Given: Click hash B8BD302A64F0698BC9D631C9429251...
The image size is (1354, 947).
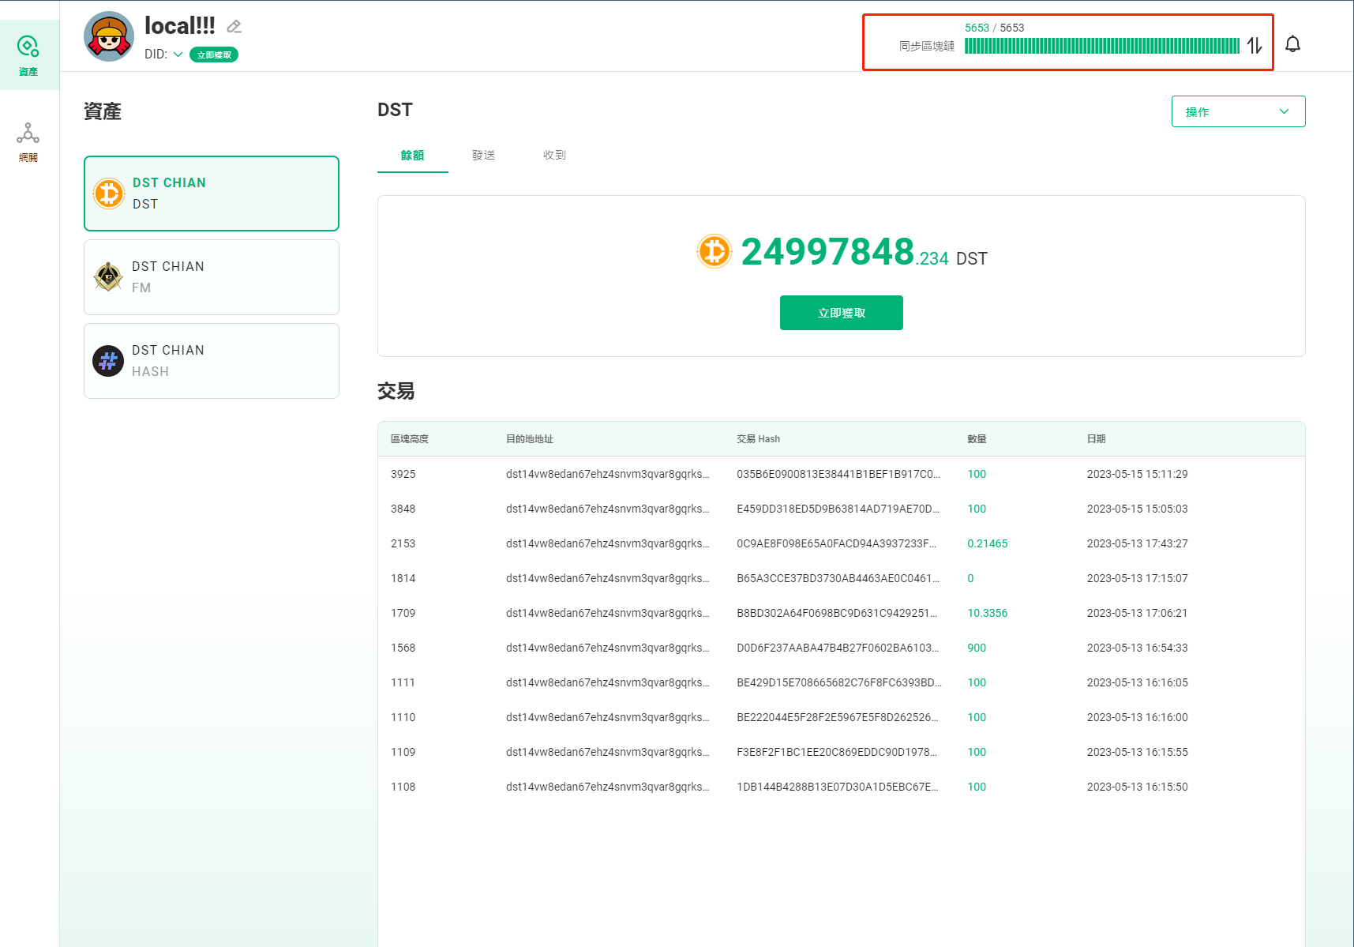Looking at the screenshot, I should click(838, 613).
